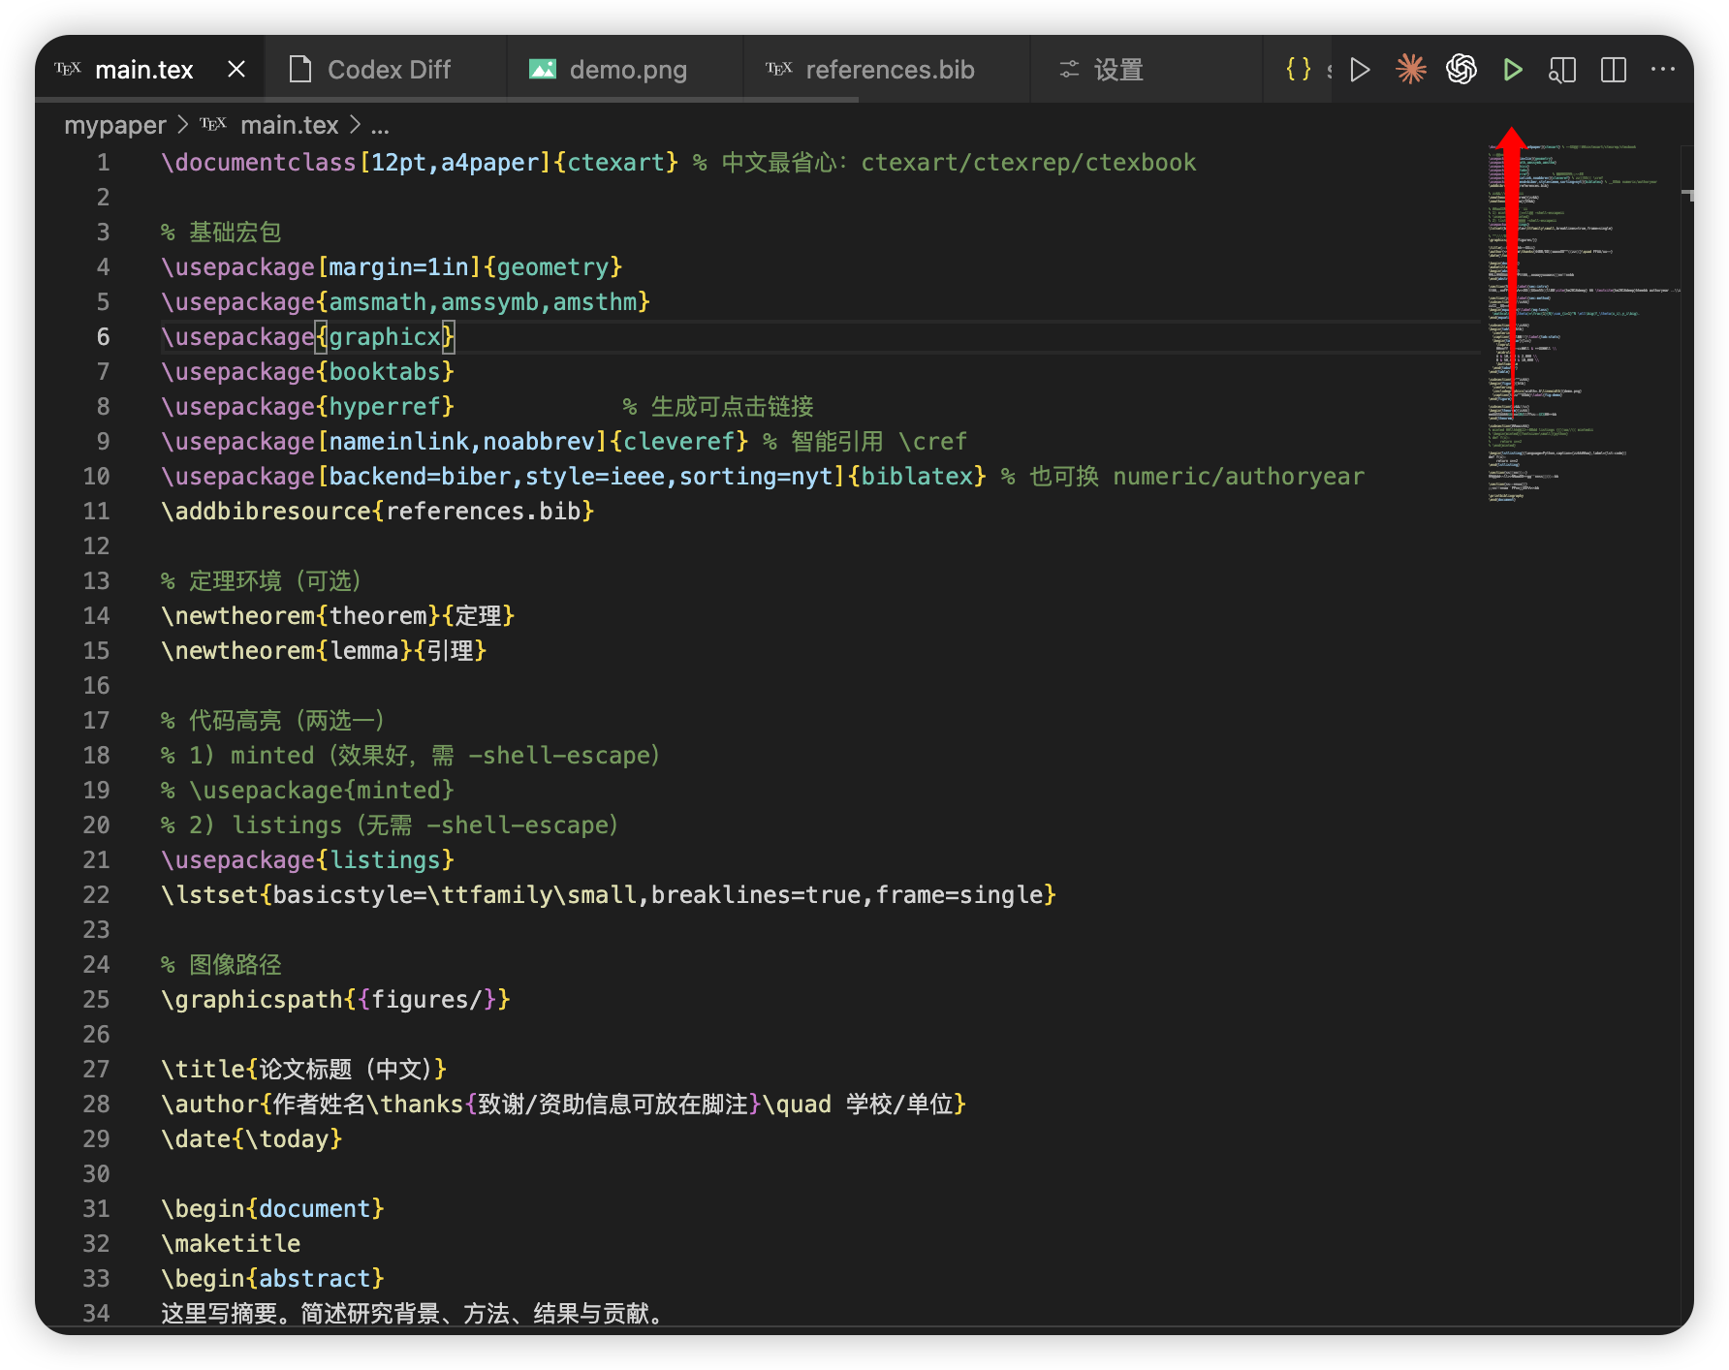This screenshot has width=1729, height=1370.
Task: Expand the main.tex breadcrumb item
Action: (x=289, y=126)
